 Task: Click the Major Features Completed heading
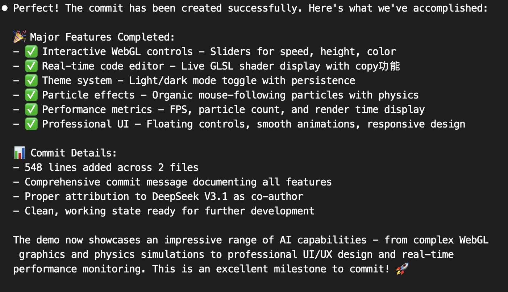click(x=103, y=37)
